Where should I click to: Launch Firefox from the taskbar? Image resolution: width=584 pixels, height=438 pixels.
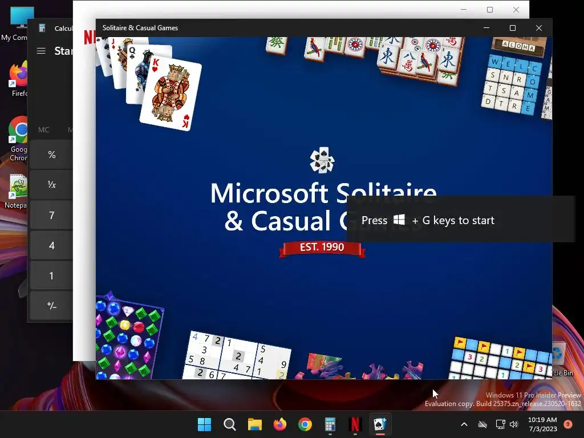tap(279, 424)
